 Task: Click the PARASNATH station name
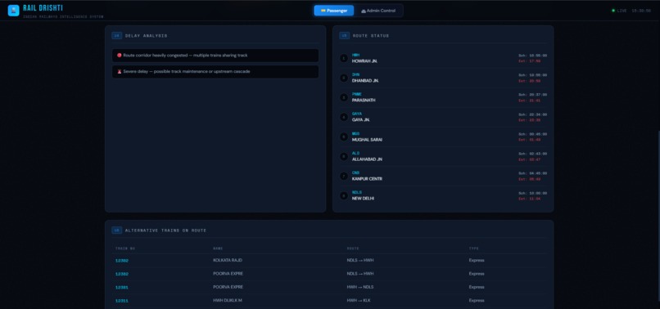pyautogui.click(x=364, y=101)
